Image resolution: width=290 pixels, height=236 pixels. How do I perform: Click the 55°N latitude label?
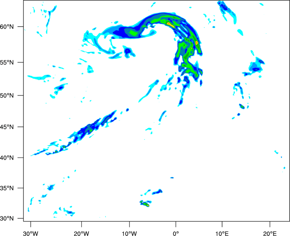point(7,62)
